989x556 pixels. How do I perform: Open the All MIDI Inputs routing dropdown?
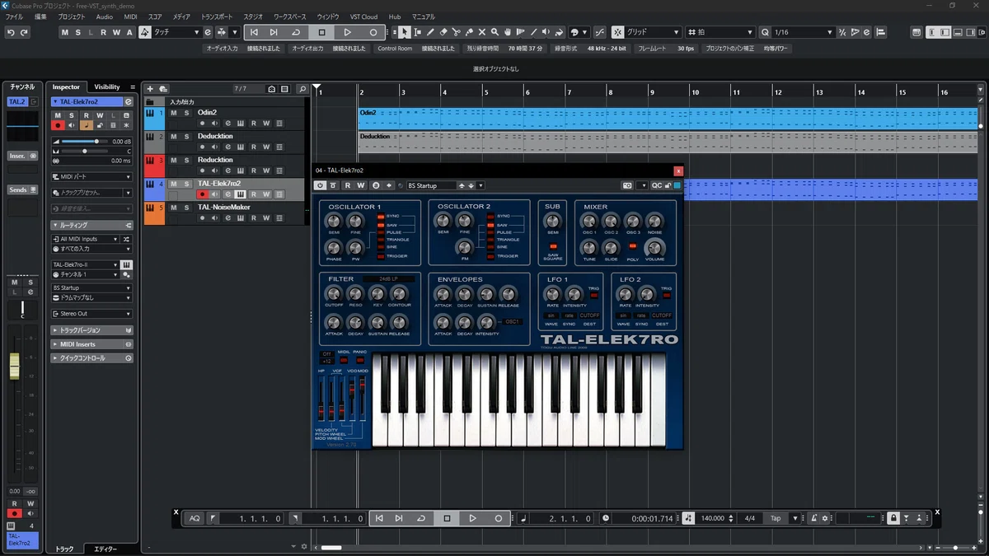tap(86, 239)
